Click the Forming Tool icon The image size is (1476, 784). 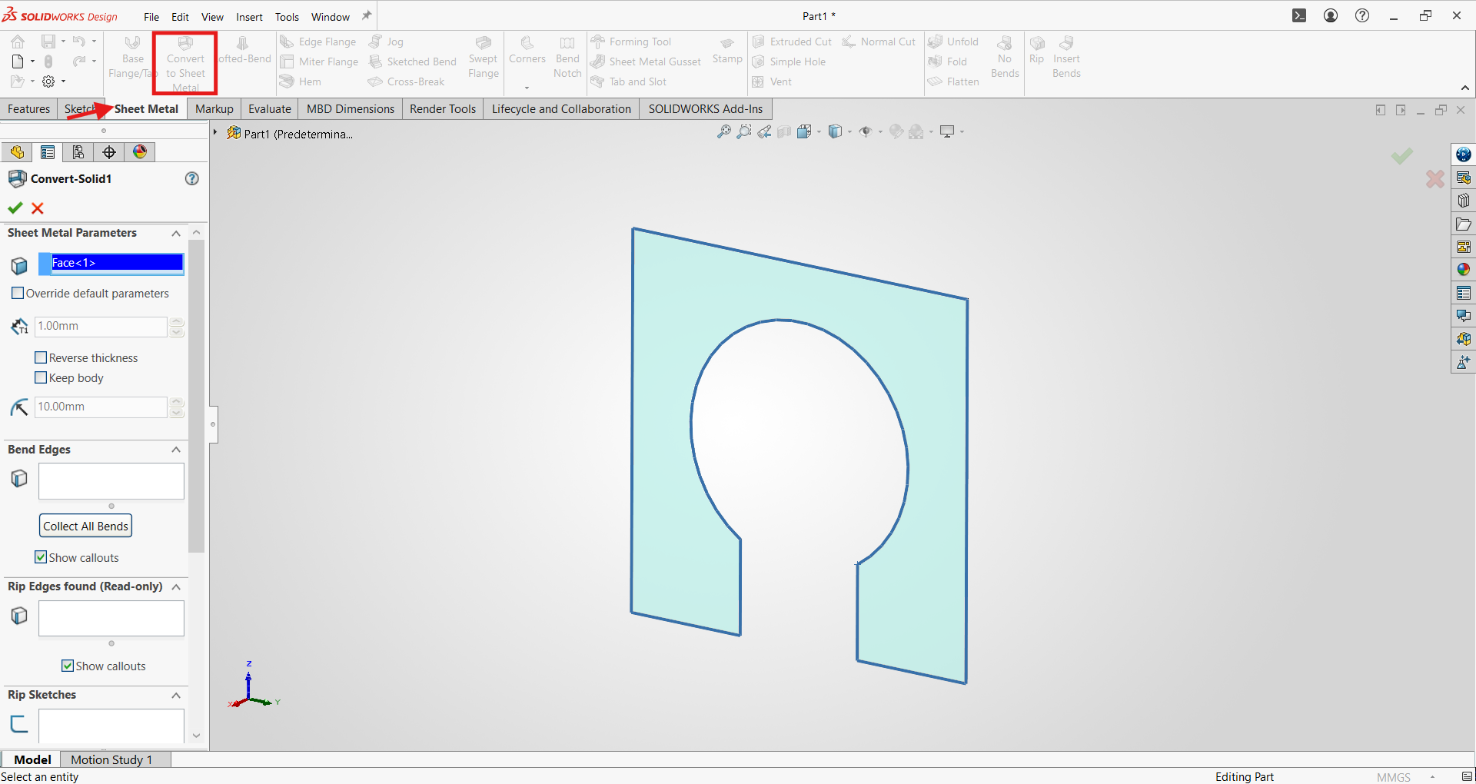(598, 42)
